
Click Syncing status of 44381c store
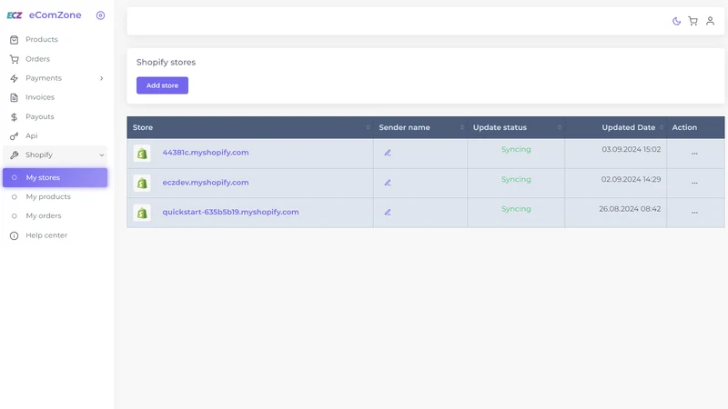(516, 149)
